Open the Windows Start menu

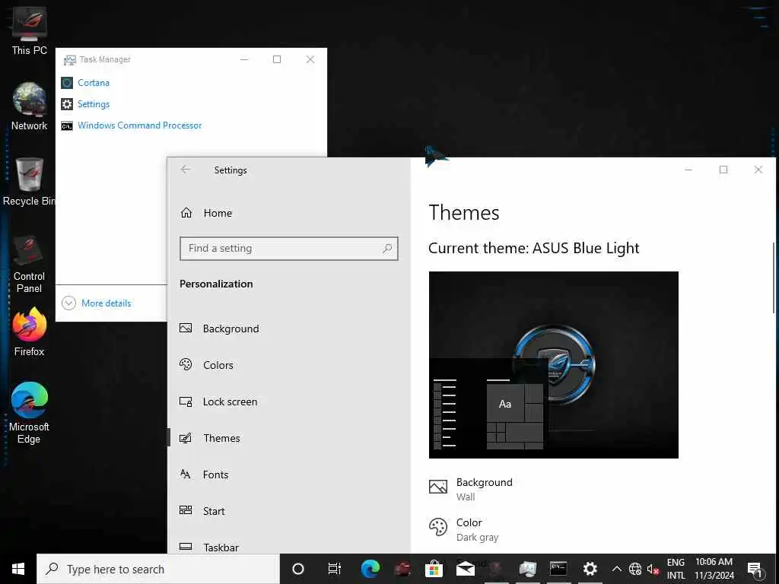click(x=18, y=569)
